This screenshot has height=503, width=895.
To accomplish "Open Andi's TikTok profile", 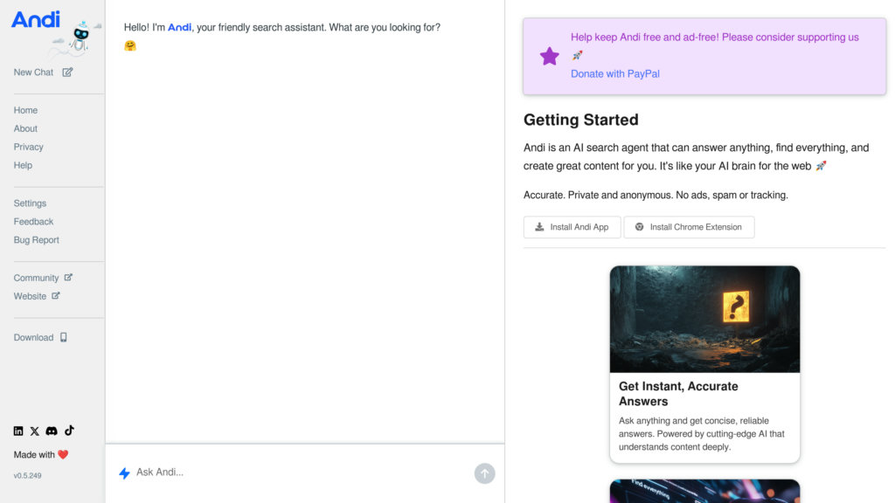I will click(69, 431).
